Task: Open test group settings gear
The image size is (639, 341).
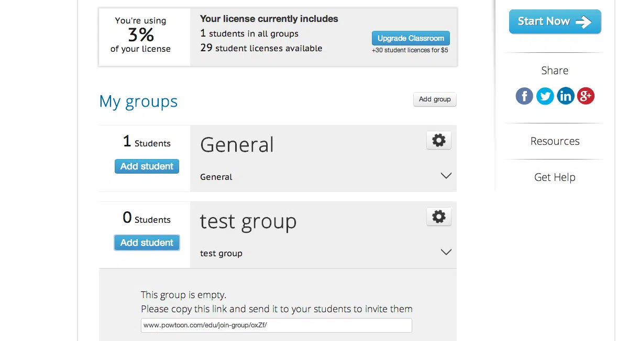Action: pos(439,217)
